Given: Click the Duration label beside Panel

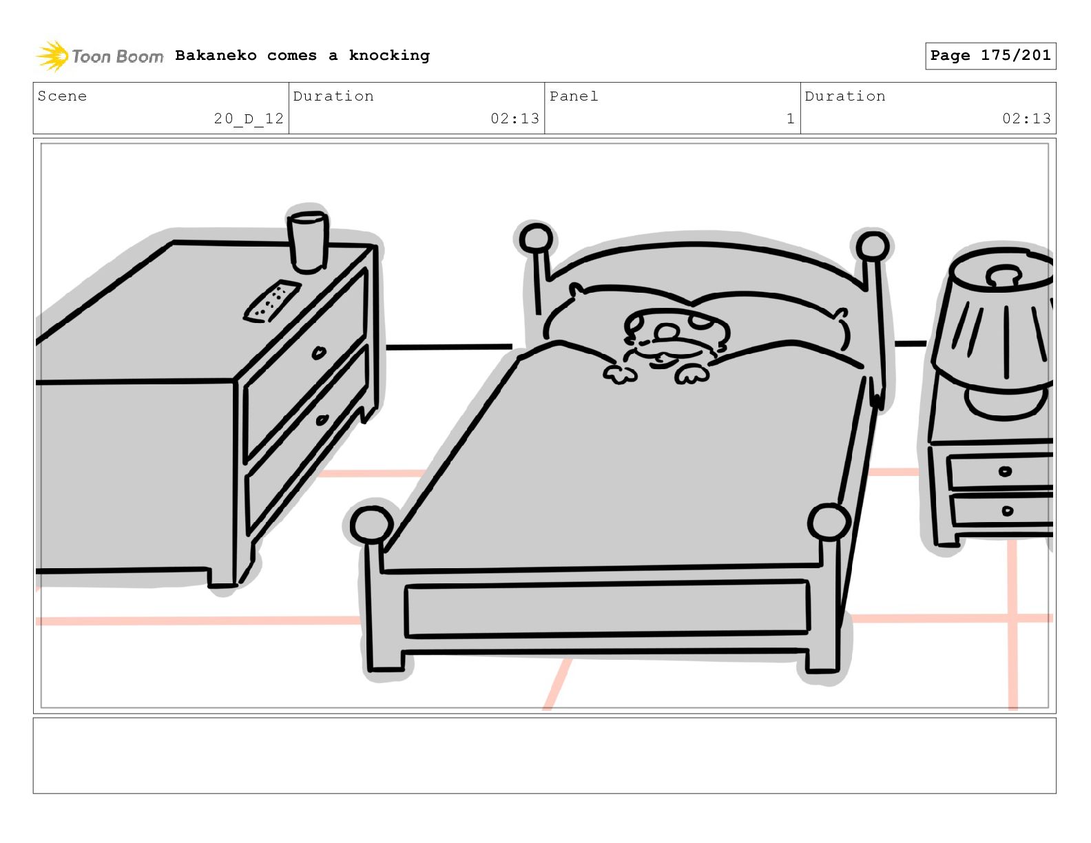Looking at the screenshot, I should [845, 96].
